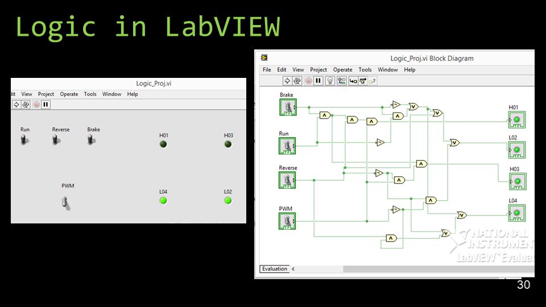Screen dimensions: 546x307
Task: Toggle PWM switch on front panel
Action: pos(65,203)
